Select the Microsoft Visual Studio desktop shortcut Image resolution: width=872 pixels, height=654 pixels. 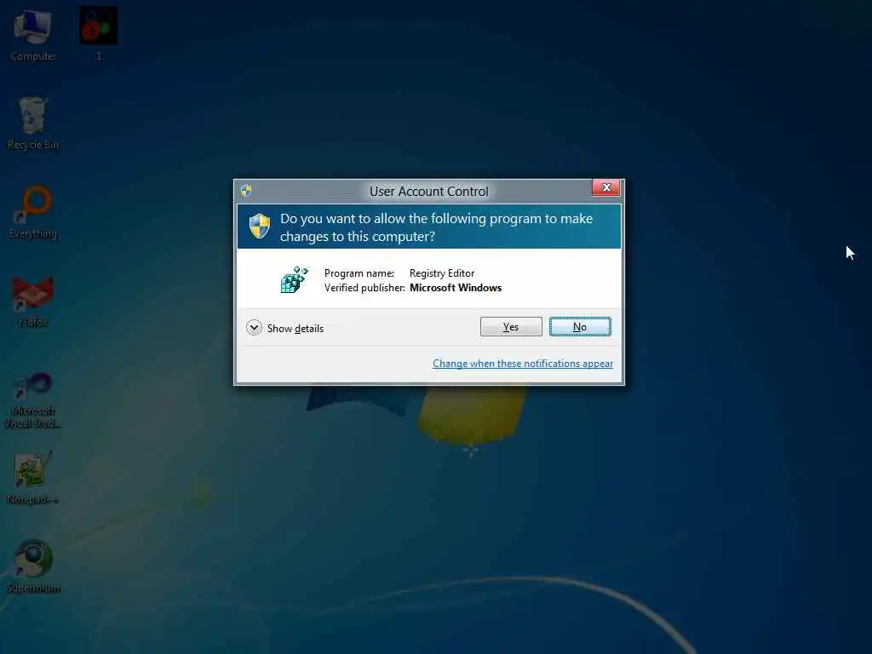click(33, 399)
